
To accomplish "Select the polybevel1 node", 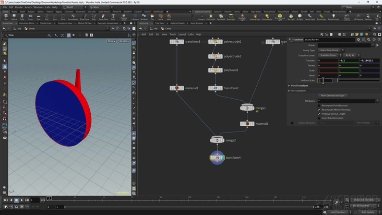I will [216, 70].
